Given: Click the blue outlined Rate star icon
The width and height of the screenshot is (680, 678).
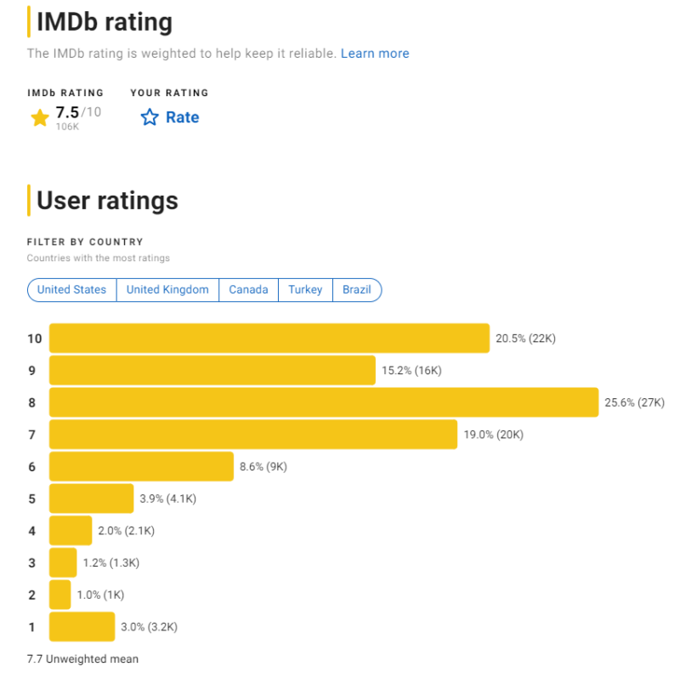Looking at the screenshot, I should 150,118.
